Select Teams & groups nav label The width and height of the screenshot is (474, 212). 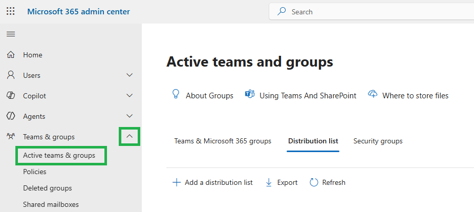point(49,137)
